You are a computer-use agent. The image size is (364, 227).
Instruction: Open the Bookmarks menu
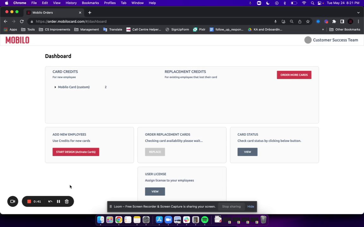pyautogui.click(x=90, y=3)
